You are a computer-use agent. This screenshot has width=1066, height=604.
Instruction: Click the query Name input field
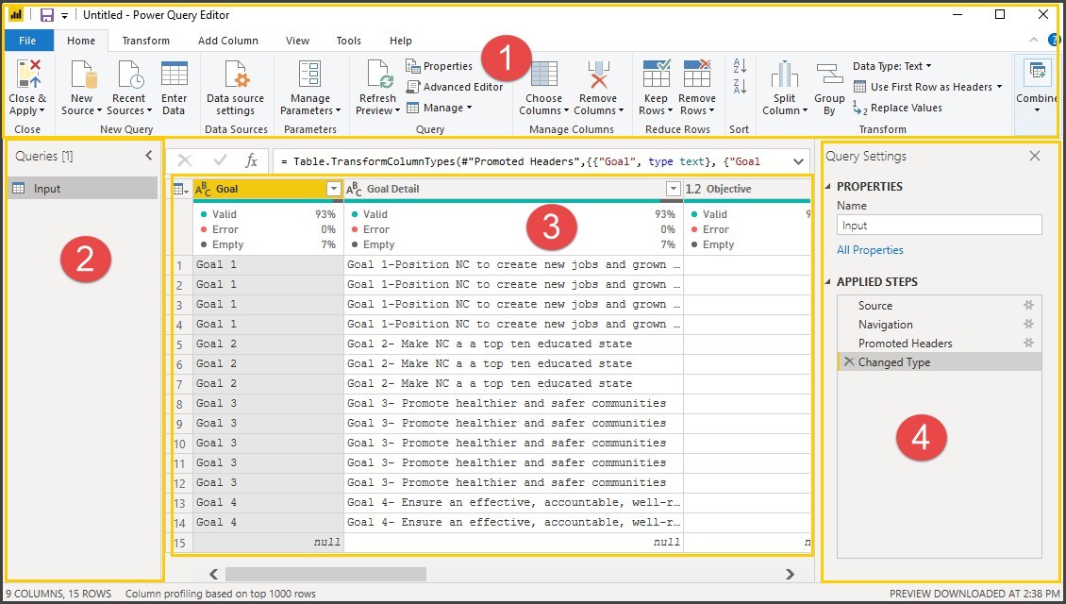pos(939,226)
